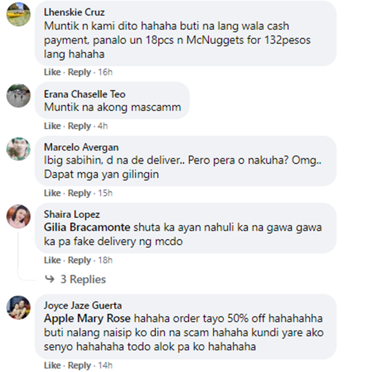365x372 pixels.
Task: Open the 18h timestamp on Shaira's comment
Action: 105,260
